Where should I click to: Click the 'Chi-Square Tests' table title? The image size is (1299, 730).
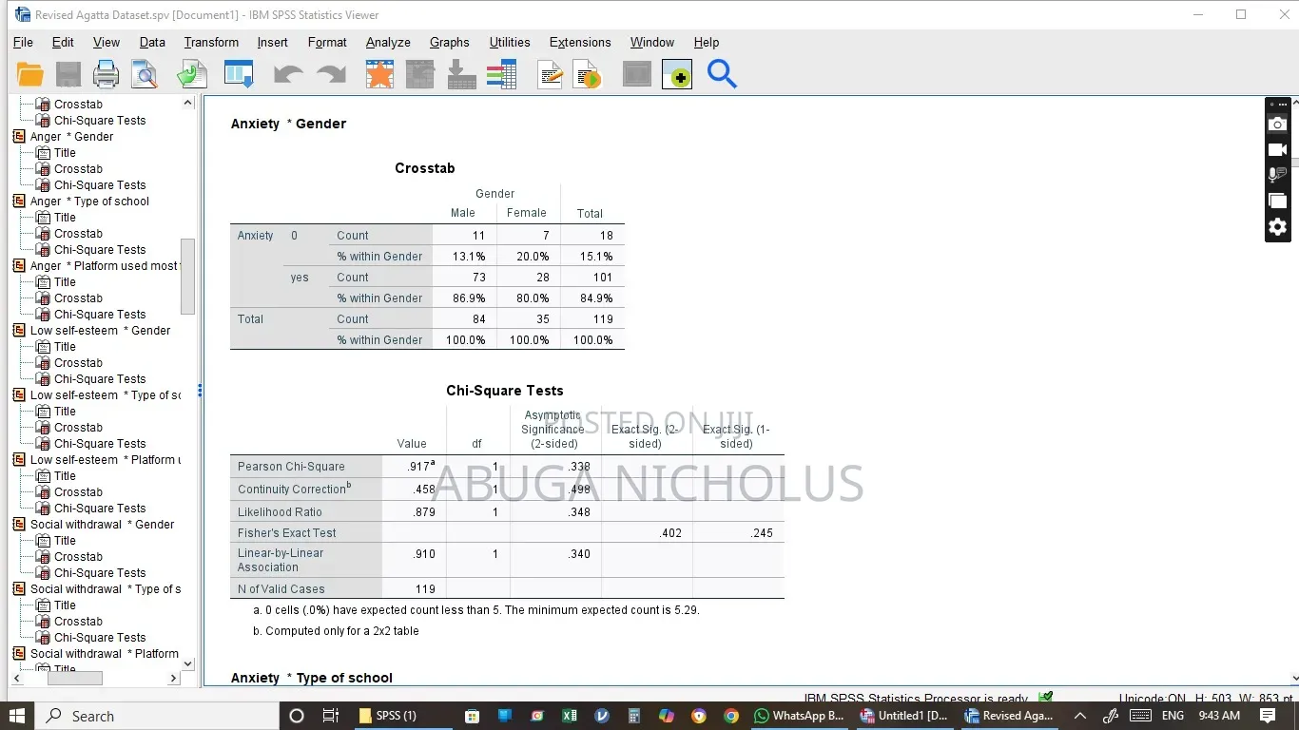tap(504, 391)
